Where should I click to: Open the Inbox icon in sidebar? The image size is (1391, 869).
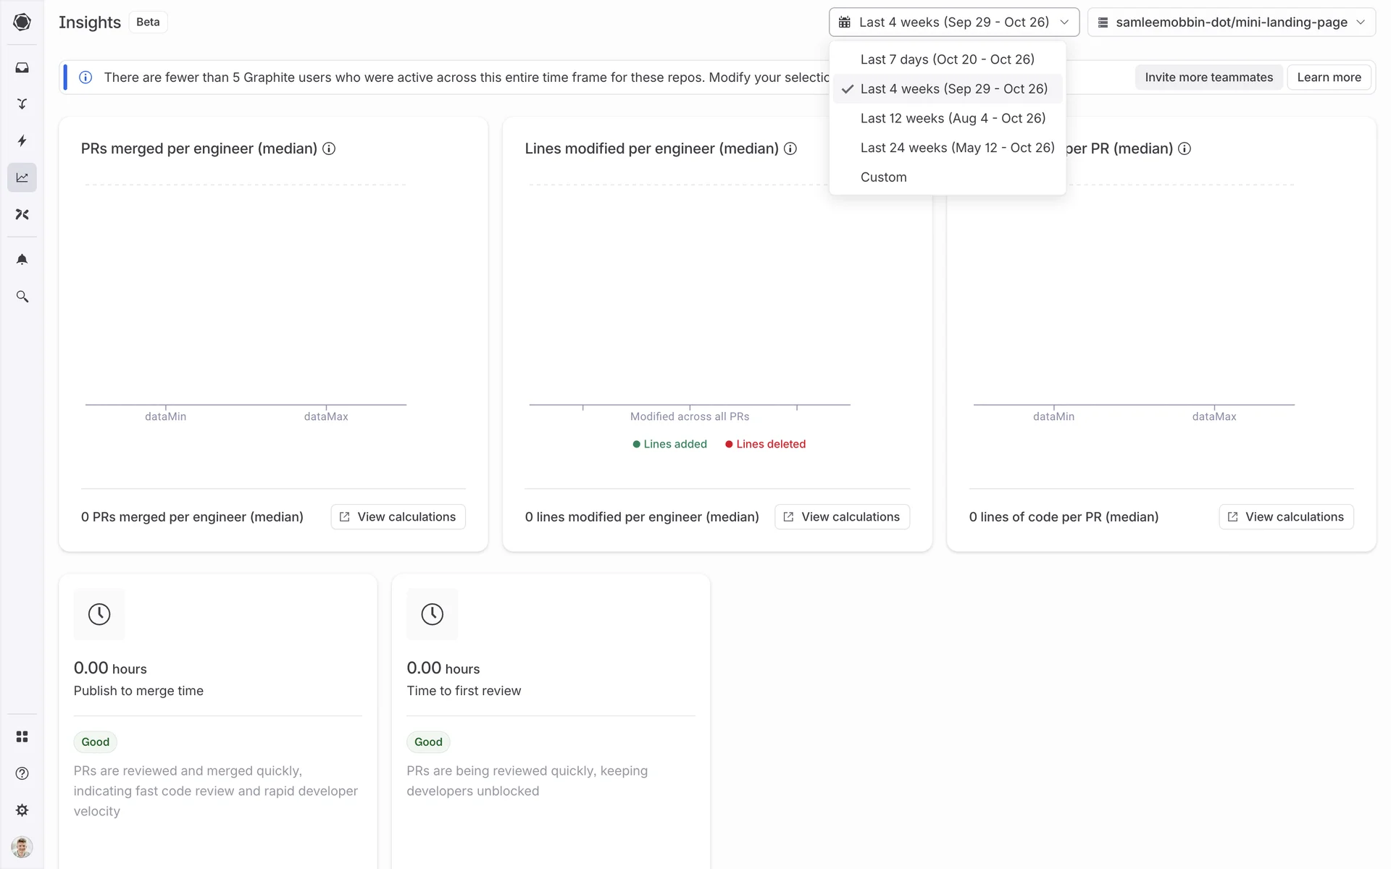pyautogui.click(x=22, y=67)
